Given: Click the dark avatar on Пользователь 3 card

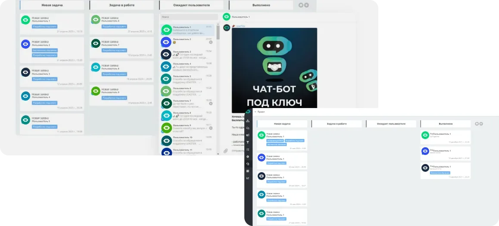Looking at the screenshot, I should click(x=25, y=72).
